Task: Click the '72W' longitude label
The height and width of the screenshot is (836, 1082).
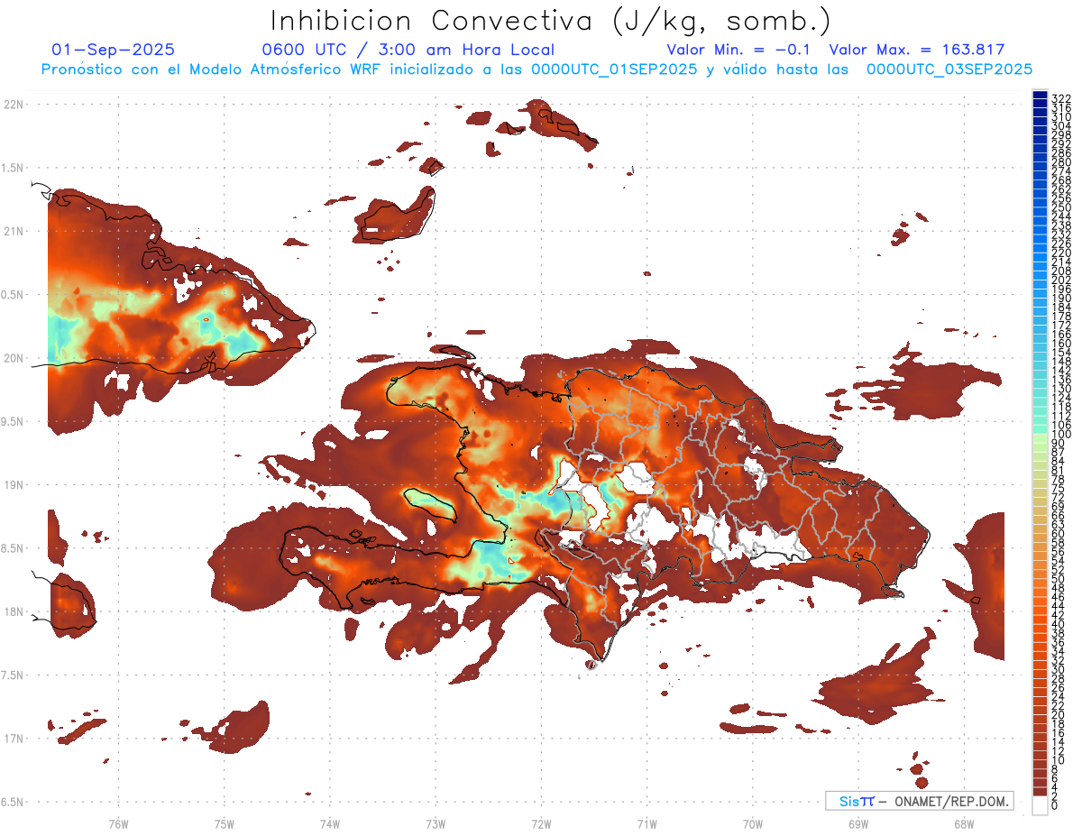Action: tap(541, 823)
